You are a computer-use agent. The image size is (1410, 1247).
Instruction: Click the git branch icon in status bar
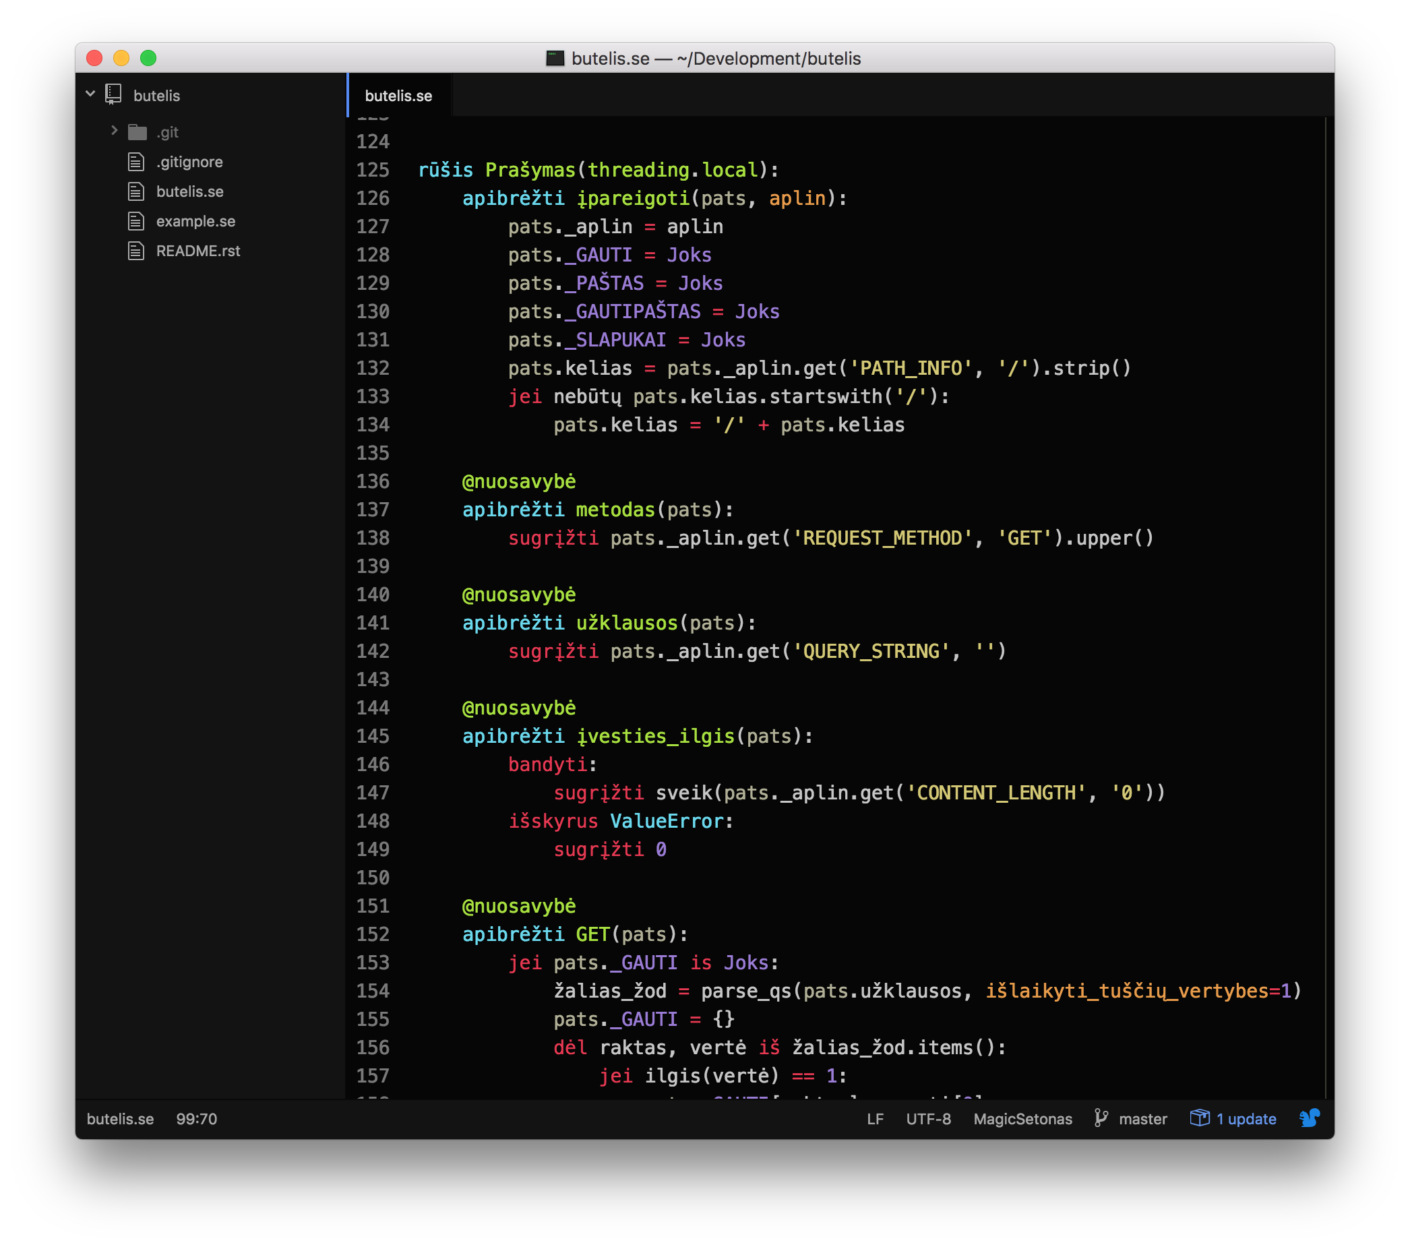(x=1101, y=1118)
